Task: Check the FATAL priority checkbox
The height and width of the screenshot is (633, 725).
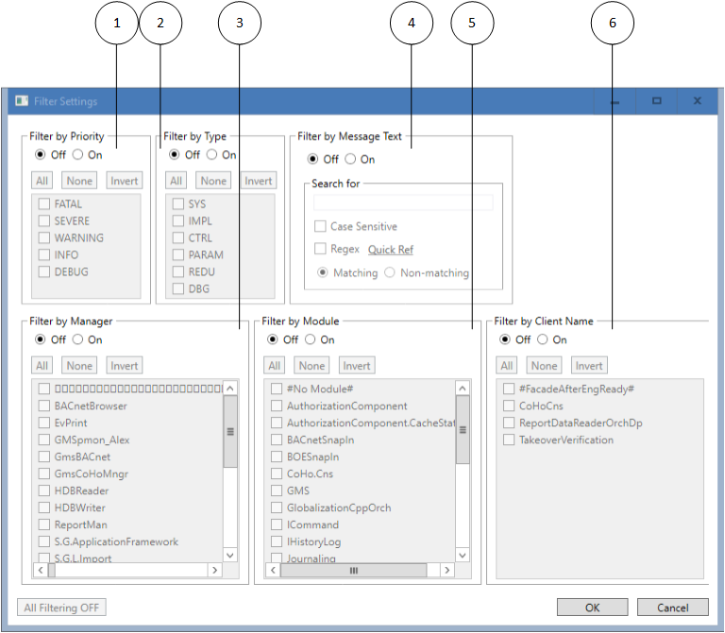Action: point(43,204)
